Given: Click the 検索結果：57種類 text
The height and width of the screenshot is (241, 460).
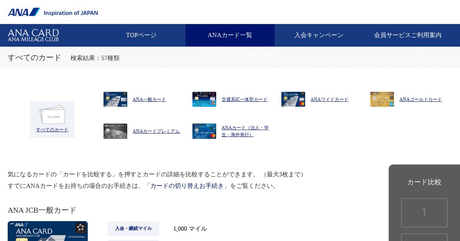Looking at the screenshot, I should pos(95,58).
